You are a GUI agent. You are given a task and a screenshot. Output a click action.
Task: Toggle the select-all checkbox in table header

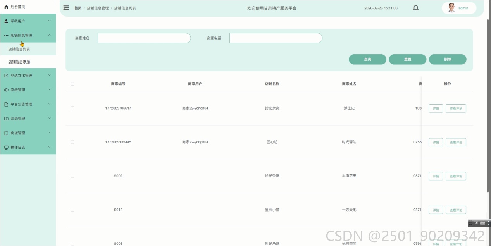[x=72, y=84]
